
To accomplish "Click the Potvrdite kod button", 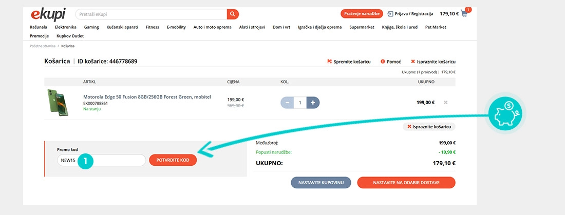I will [173, 160].
